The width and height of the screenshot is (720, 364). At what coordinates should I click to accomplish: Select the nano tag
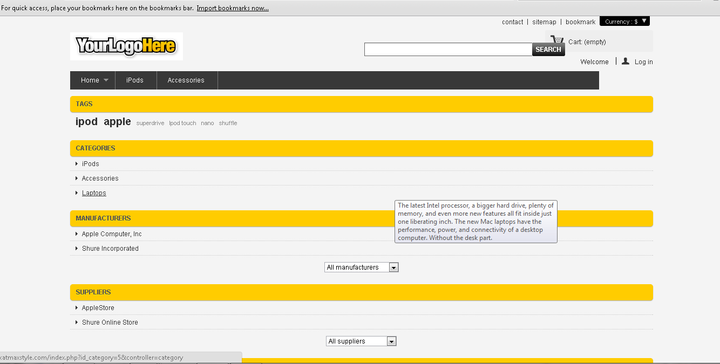coord(207,123)
